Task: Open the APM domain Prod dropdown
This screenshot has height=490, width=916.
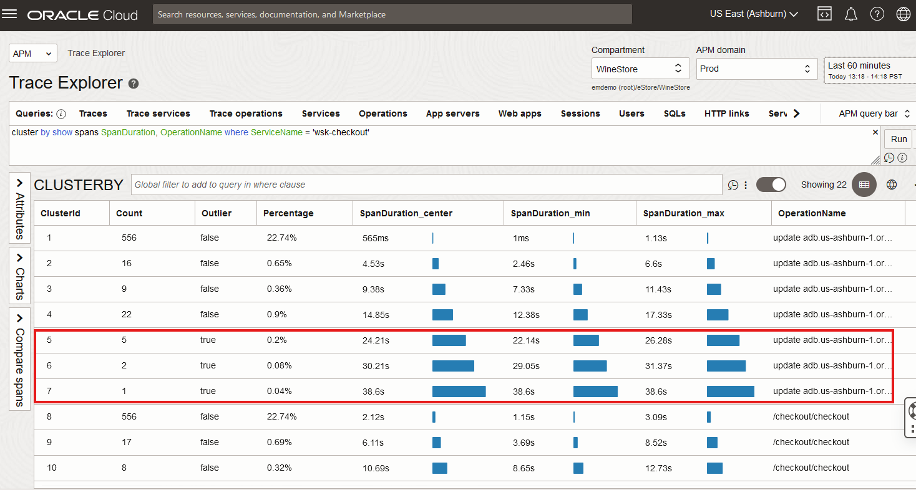Action: pos(756,69)
